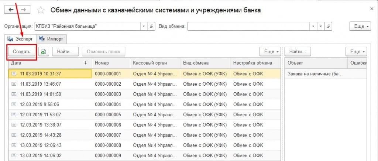
Task: Sort by the Дата column header
Action: tap(50, 63)
